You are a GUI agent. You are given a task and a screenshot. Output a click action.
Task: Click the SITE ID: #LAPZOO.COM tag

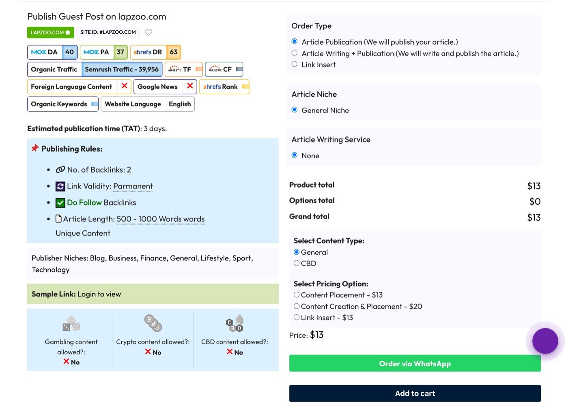click(x=108, y=32)
